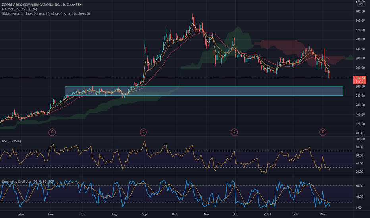Screen dimensions: 370x218
Task: Click the 120.00 price axis label
Action: (x=360, y=124)
